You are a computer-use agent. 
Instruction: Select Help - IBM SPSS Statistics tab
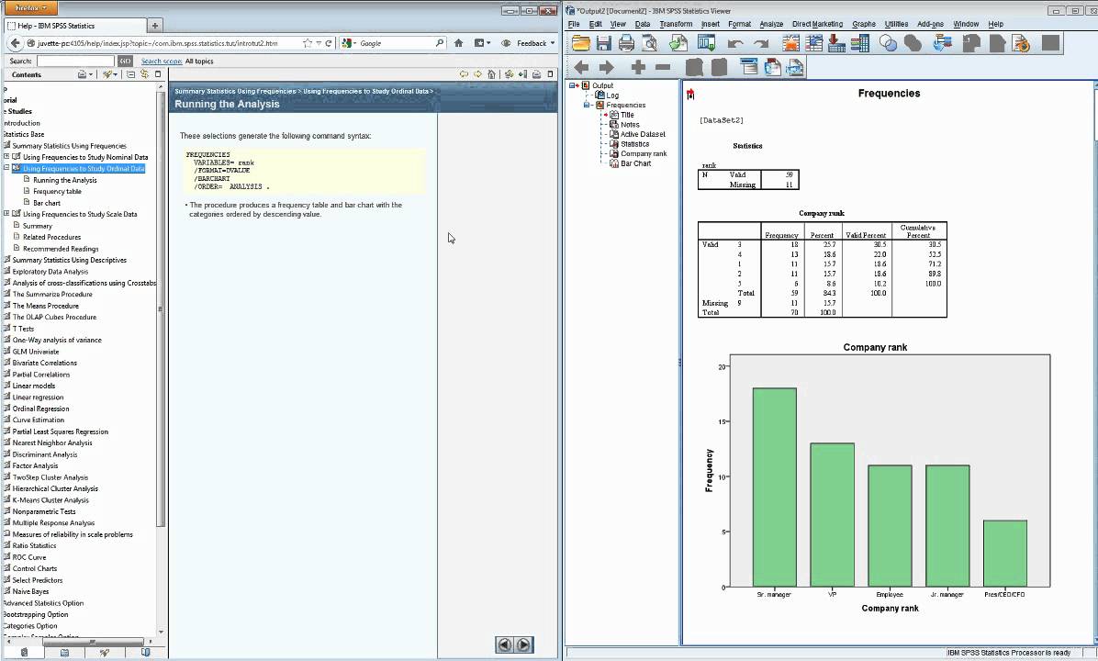click(73, 25)
